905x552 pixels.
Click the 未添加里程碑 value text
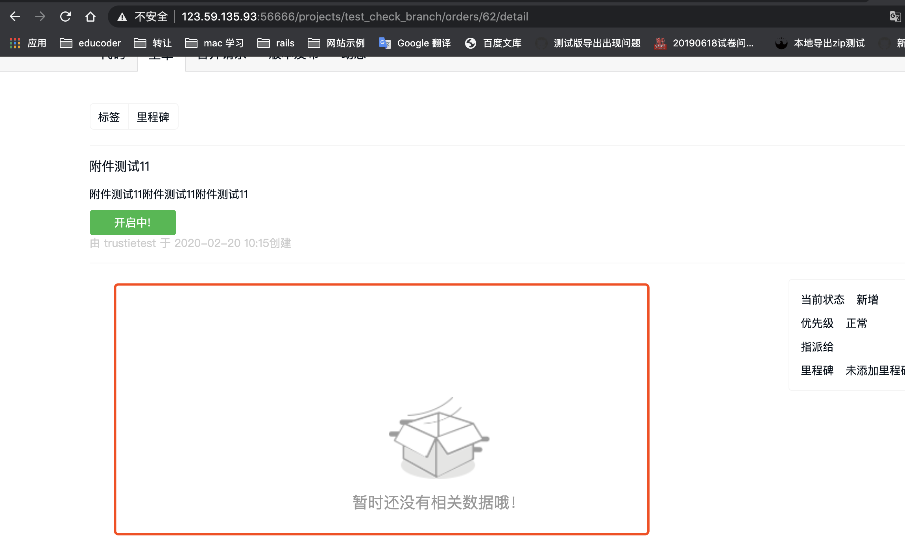point(875,370)
